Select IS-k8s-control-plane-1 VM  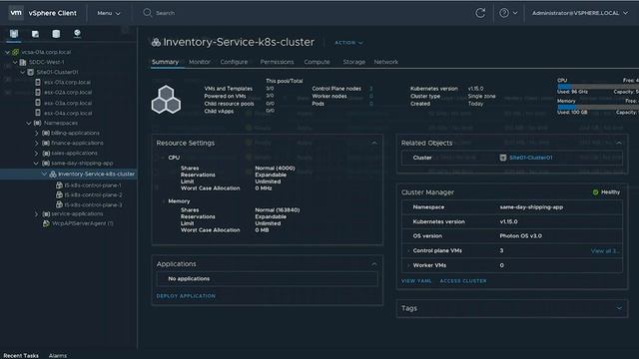[93, 185]
